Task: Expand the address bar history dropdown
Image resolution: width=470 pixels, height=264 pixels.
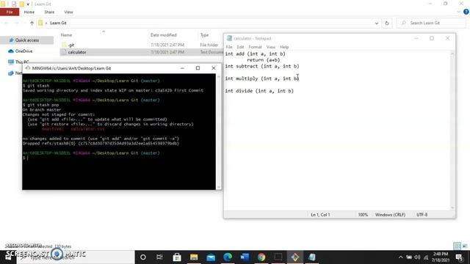Action: [377, 23]
